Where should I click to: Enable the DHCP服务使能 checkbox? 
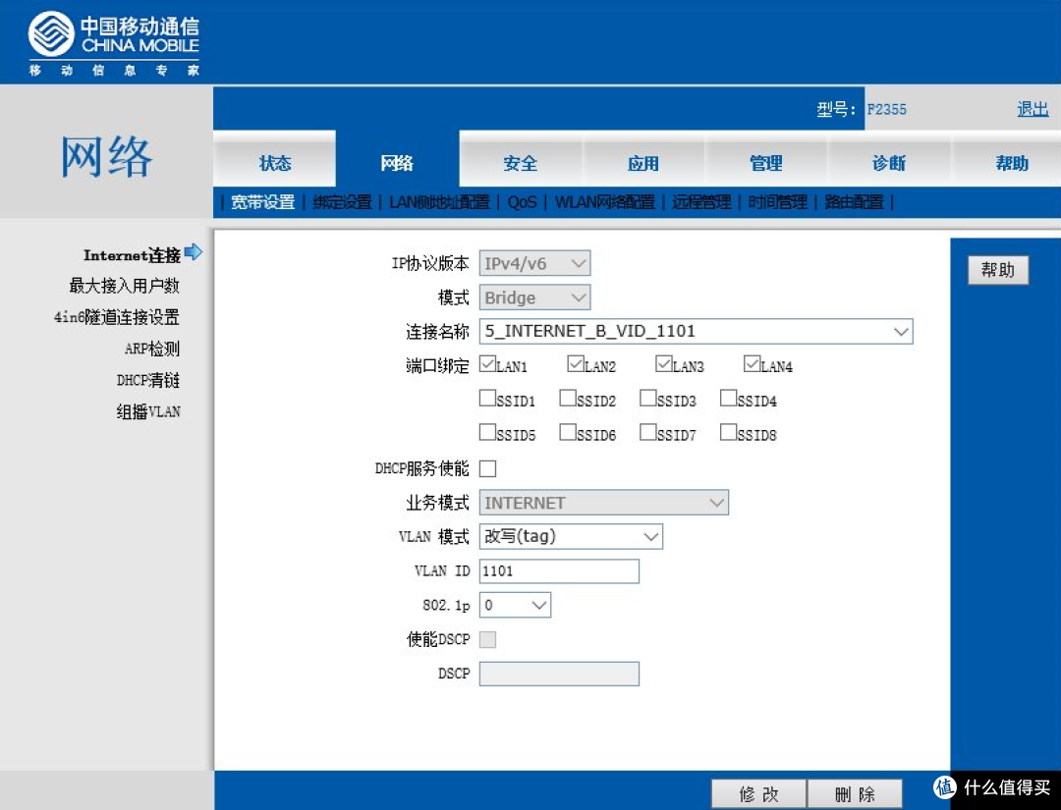pos(487,468)
